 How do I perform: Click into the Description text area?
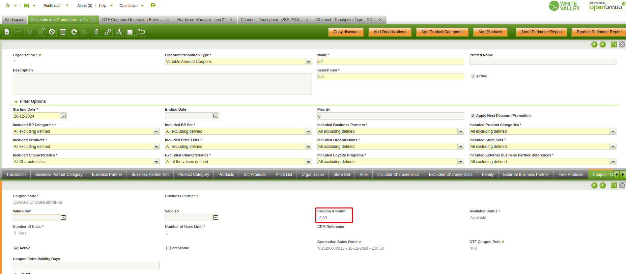click(162, 84)
